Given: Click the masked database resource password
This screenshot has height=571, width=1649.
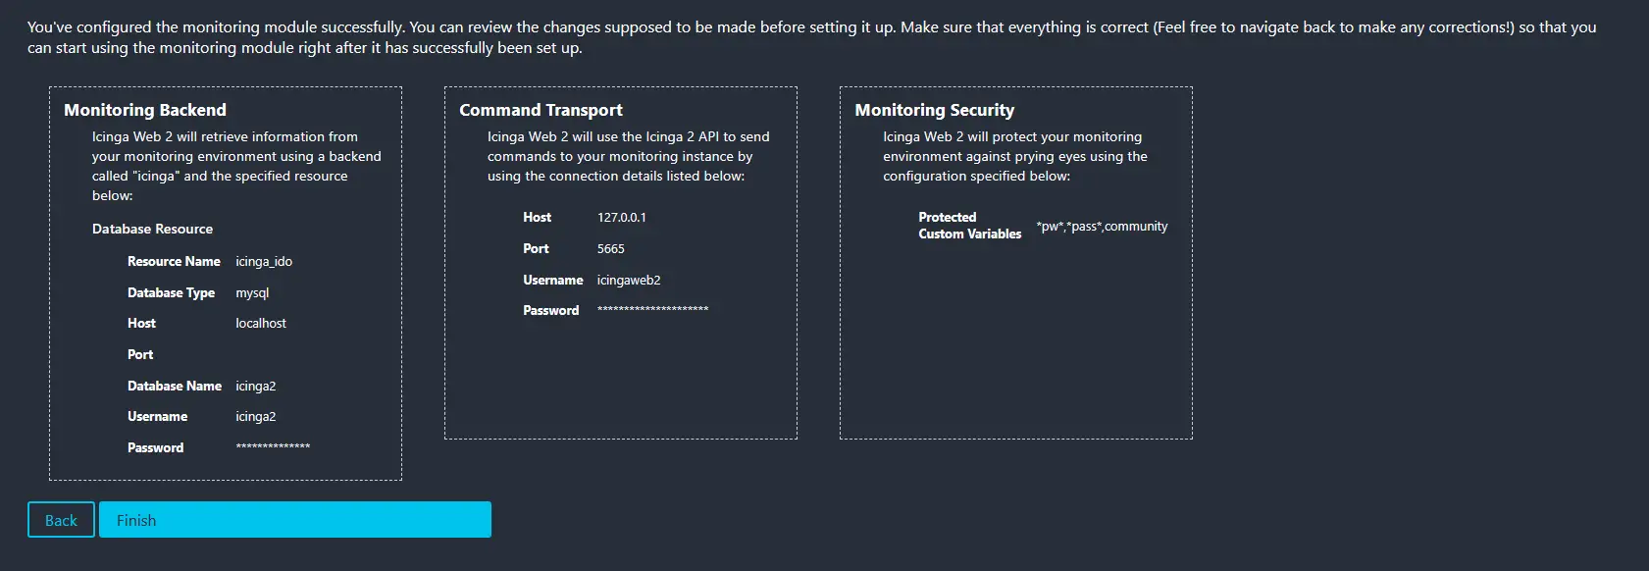Looking at the screenshot, I should [273, 447].
